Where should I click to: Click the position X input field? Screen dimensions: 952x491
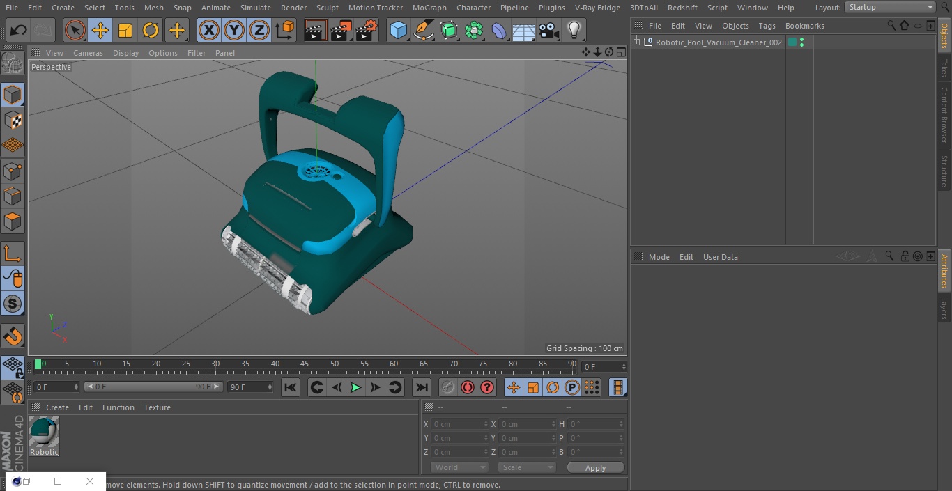click(x=459, y=424)
